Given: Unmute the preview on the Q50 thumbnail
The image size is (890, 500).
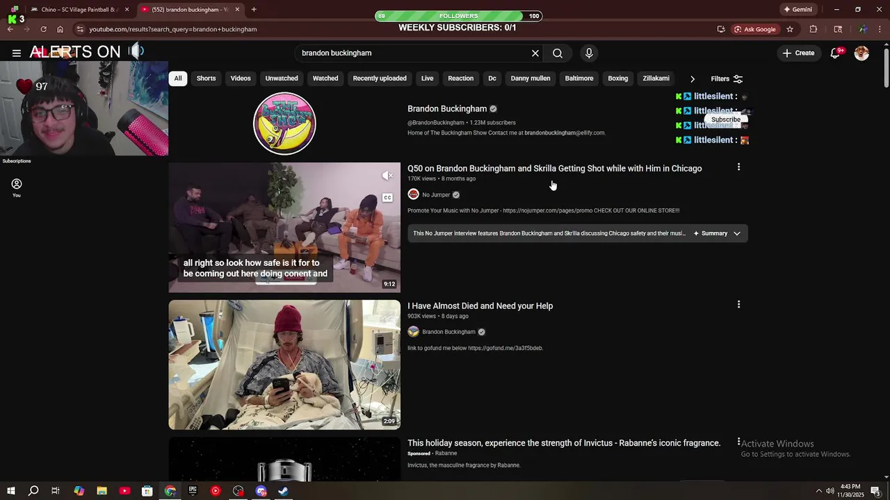Looking at the screenshot, I should click(388, 176).
